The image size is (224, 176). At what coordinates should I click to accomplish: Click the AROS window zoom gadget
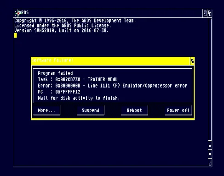pos(205,13)
